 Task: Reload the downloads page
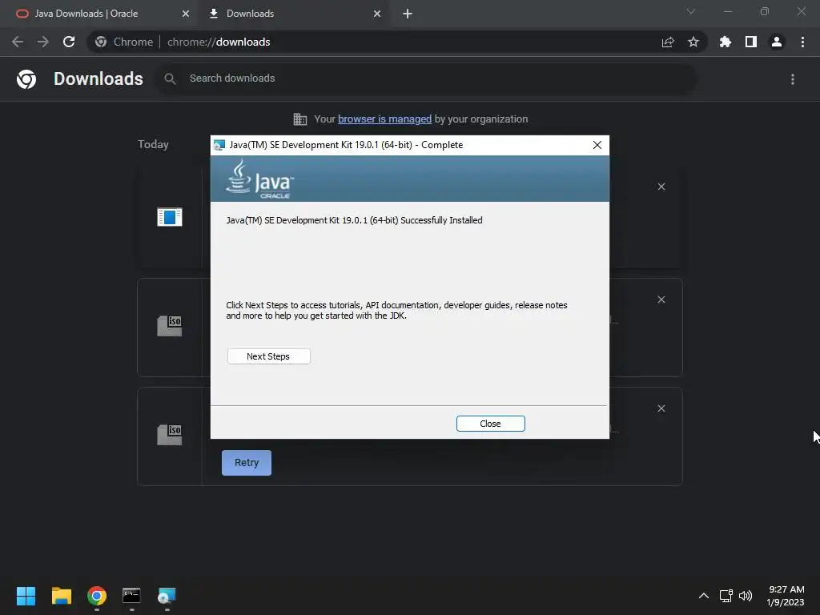point(69,42)
